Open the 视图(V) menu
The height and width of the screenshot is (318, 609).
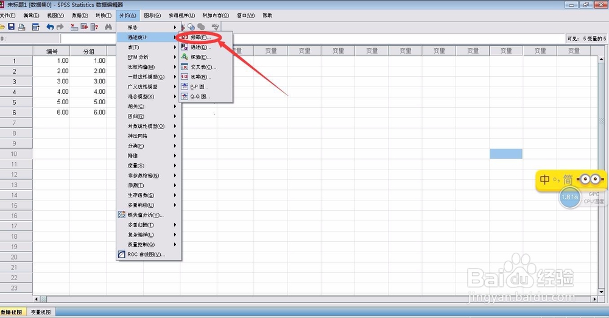point(55,16)
